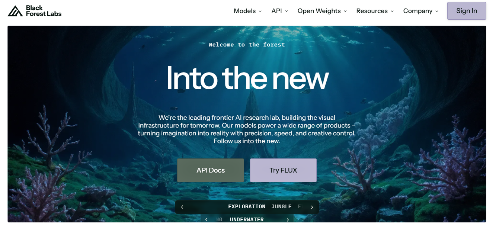The width and height of the screenshot is (496, 225).
Task: Click right arrow beside UNDERWATER selector
Action: (x=288, y=220)
